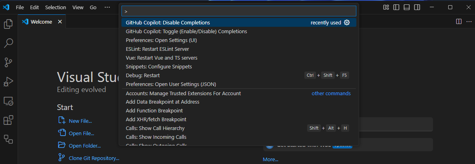Toggle the Secondary Side Bar
The image size is (475, 164).
tap(417, 7)
